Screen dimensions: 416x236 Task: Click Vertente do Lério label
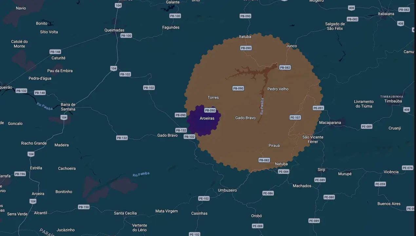tap(140, 228)
